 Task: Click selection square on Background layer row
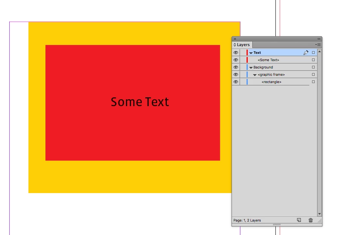point(313,67)
